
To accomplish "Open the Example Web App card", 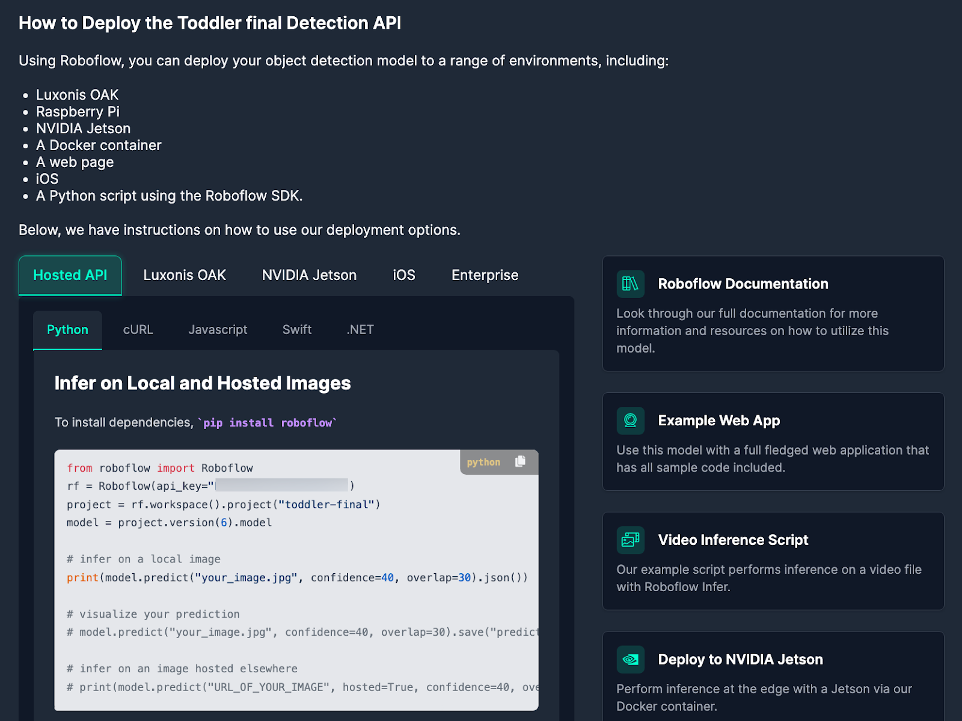I will coord(773,442).
